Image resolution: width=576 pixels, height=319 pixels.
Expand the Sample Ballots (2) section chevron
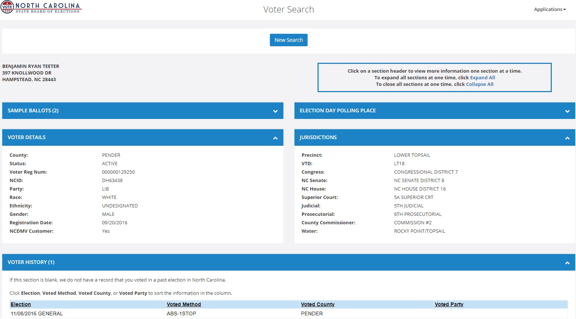coord(275,111)
